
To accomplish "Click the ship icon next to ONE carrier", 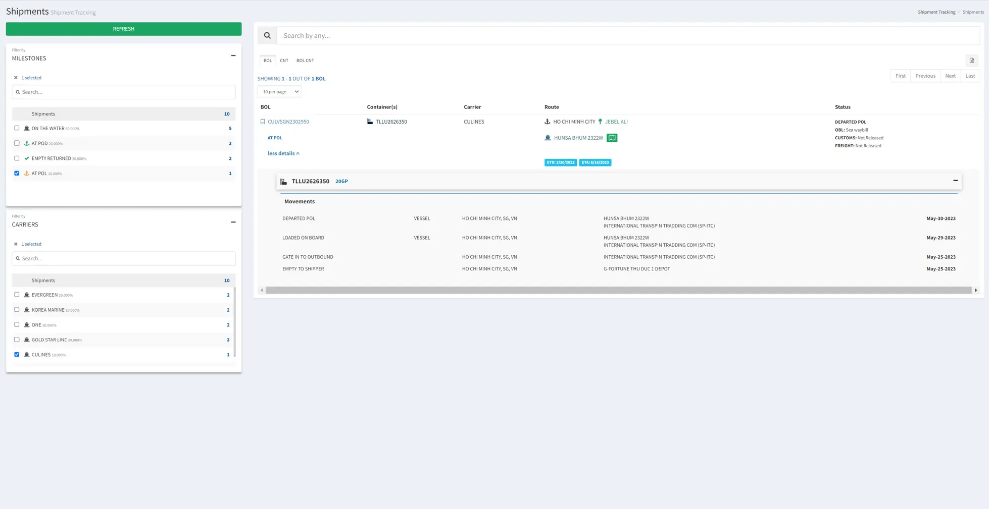I will (27, 325).
